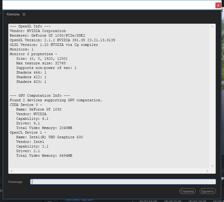The height and width of the screenshot is (202, 224).
Task: Click the horizontal scroll-right arrow
Action: (x=207, y=171)
